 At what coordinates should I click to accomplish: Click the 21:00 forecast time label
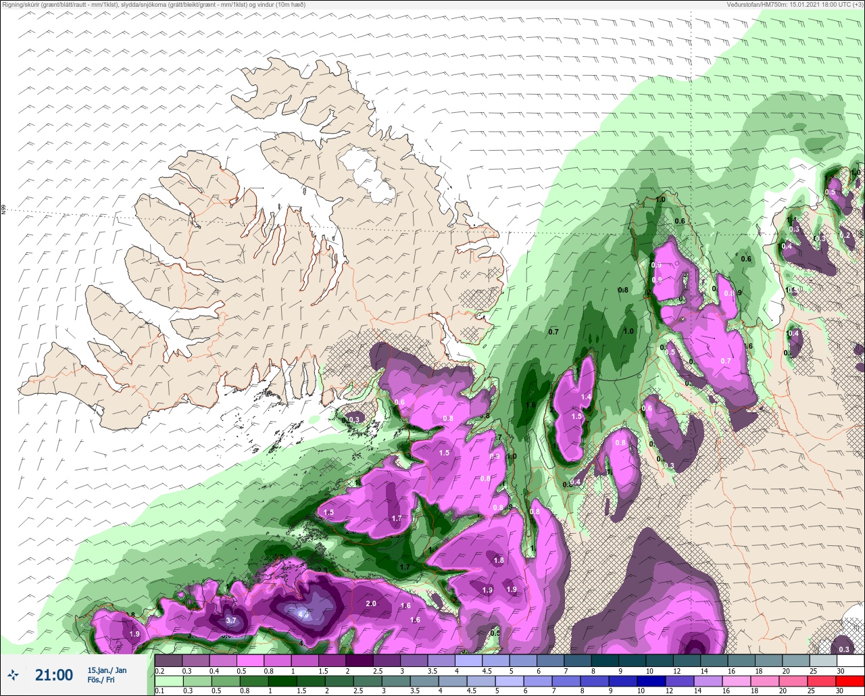click(54, 675)
